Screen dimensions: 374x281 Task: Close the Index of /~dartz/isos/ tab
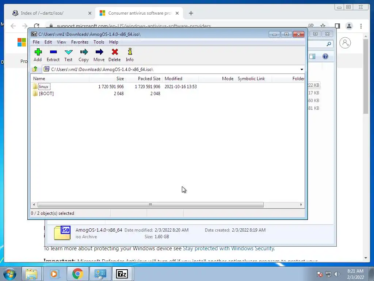click(x=90, y=13)
